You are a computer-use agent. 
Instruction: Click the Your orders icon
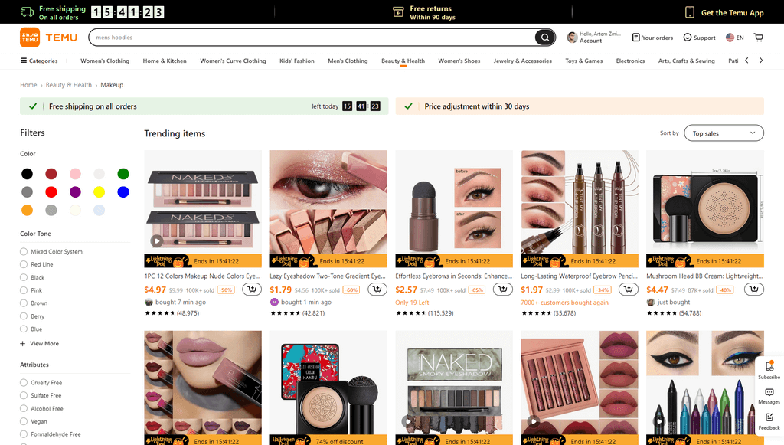(x=635, y=38)
